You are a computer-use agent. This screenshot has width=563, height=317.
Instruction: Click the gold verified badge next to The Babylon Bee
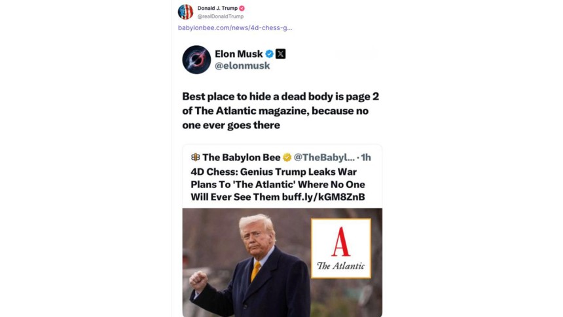coord(287,157)
